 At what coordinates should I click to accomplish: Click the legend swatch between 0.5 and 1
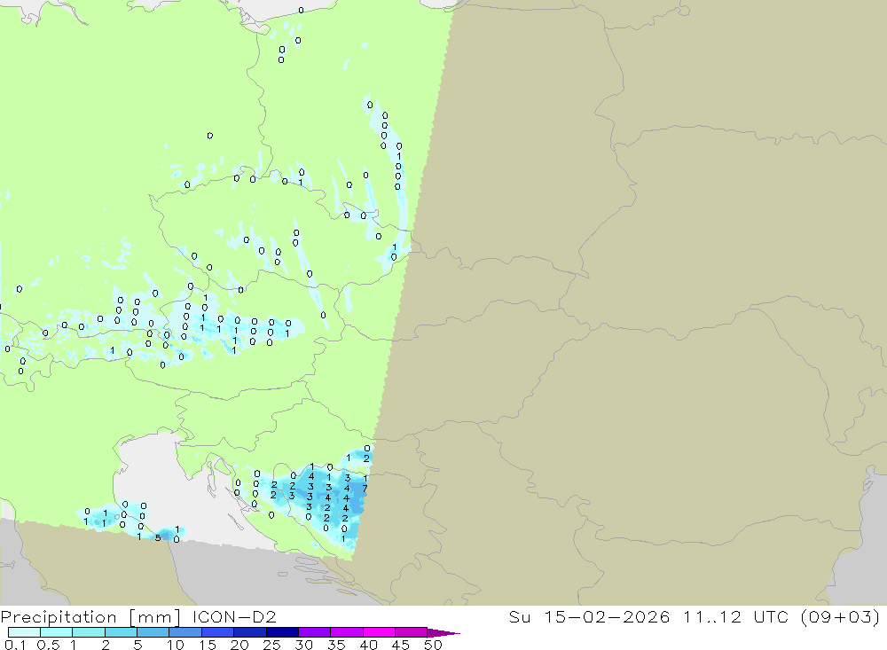pos(56,632)
